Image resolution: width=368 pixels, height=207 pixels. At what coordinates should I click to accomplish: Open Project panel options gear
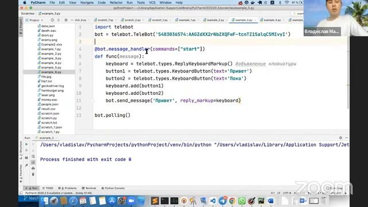pyautogui.click(x=66, y=20)
